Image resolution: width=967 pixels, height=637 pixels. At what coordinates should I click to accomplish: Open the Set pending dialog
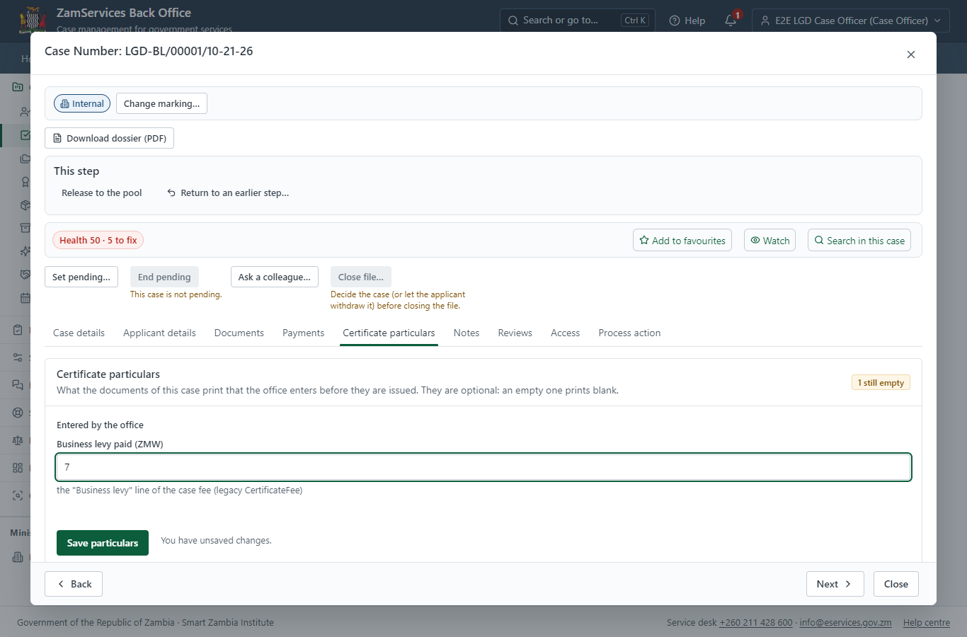click(81, 277)
